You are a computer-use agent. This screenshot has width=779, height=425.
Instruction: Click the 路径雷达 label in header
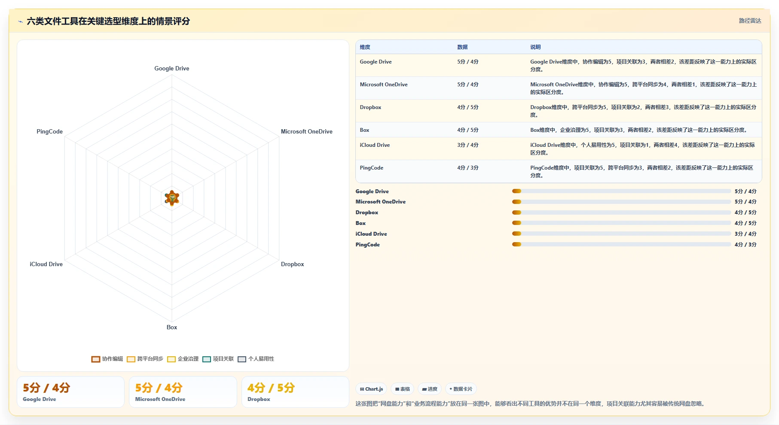(750, 21)
